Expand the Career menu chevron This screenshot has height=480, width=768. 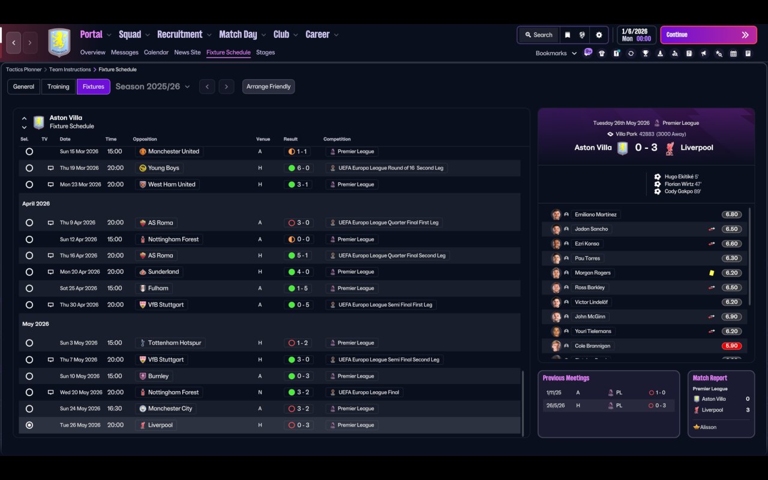coord(336,35)
